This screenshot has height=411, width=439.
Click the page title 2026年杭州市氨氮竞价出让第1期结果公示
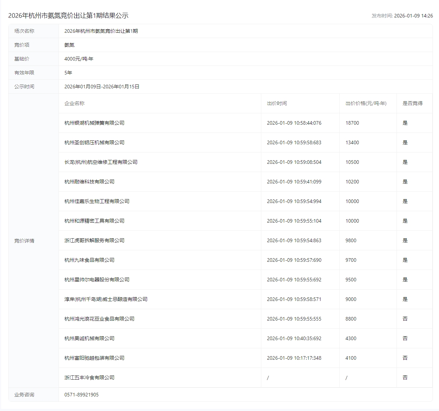(x=68, y=16)
